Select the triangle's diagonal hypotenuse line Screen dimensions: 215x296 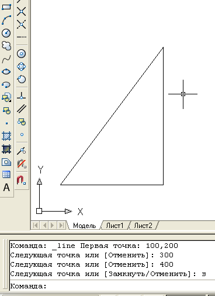point(112,116)
